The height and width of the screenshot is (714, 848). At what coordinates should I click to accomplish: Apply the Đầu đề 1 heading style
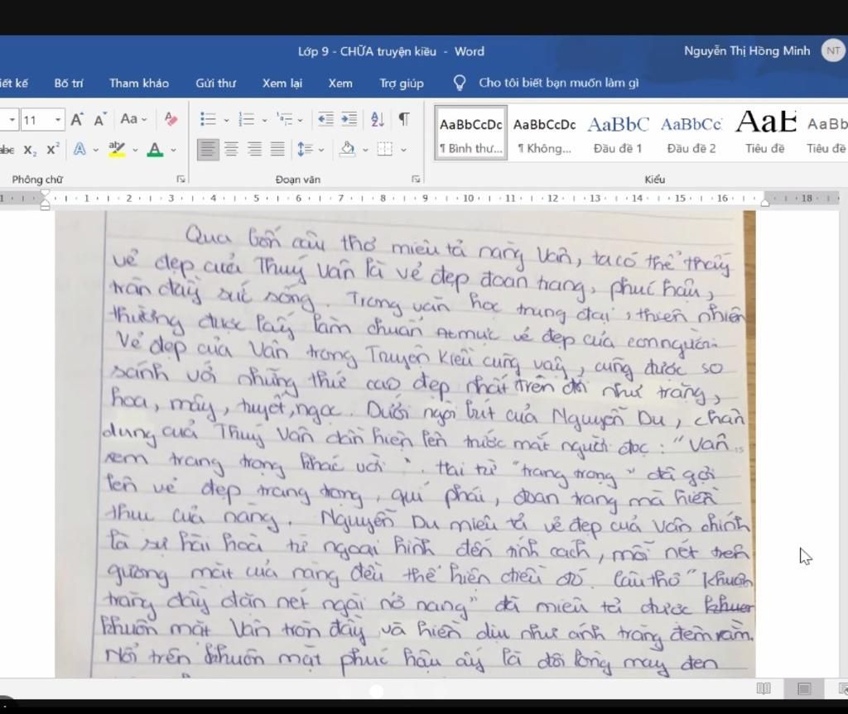point(618,133)
